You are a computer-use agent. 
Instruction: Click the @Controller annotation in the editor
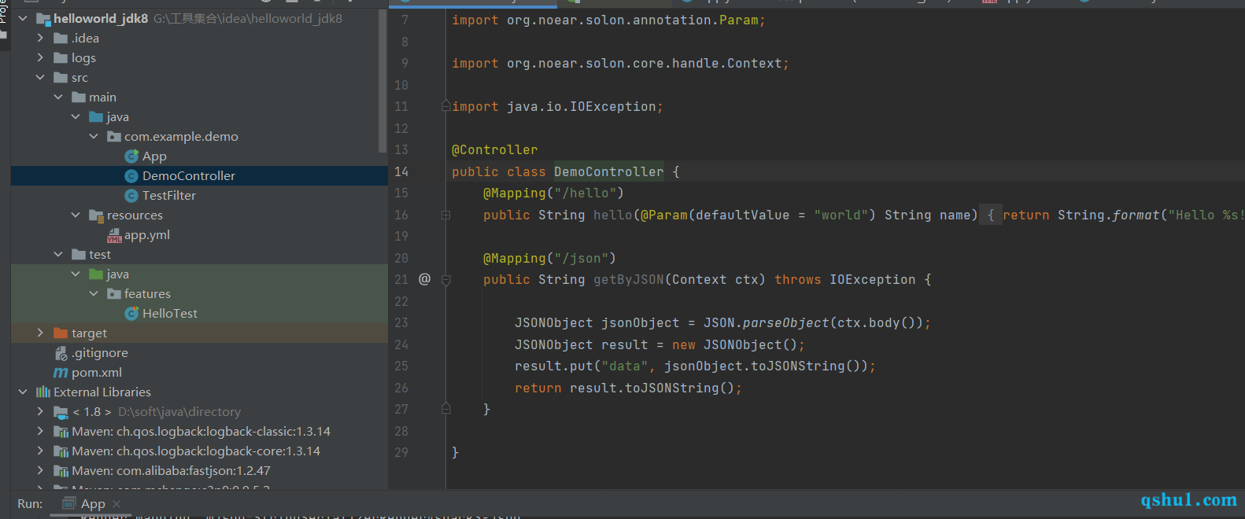tap(495, 149)
